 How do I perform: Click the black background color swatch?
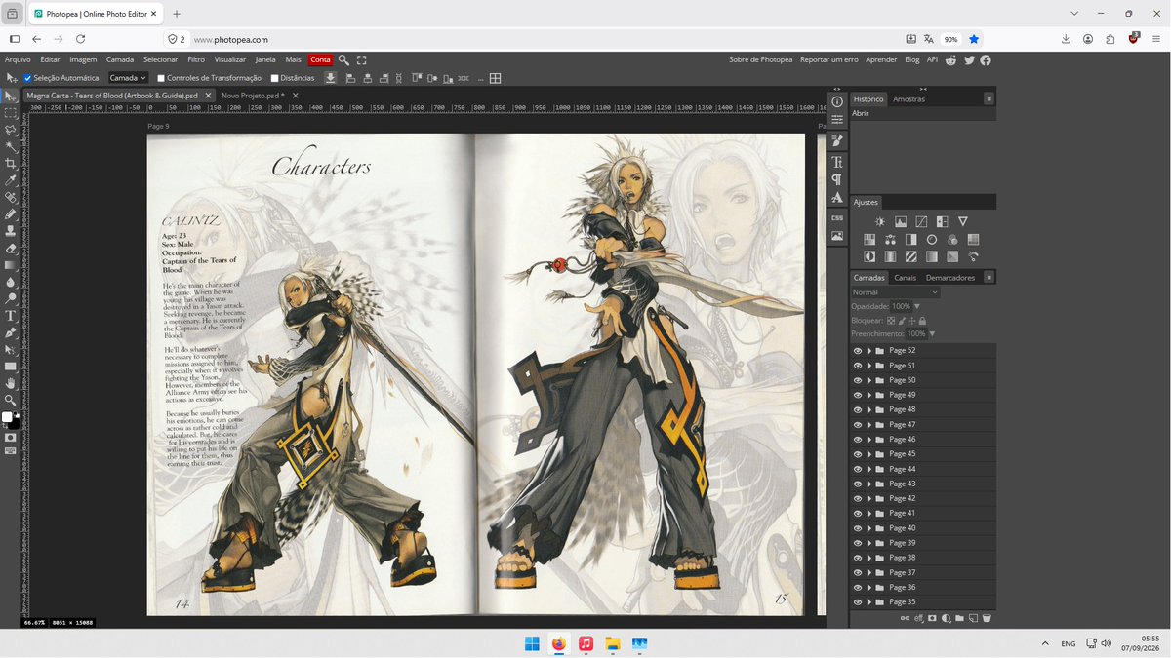(x=14, y=425)
